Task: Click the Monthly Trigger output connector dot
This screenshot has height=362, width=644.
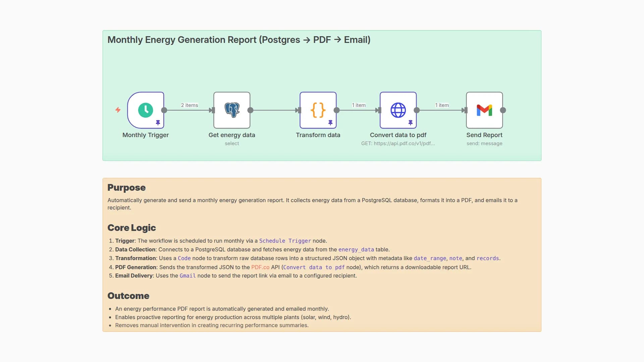Action: (x=164, y=110)
